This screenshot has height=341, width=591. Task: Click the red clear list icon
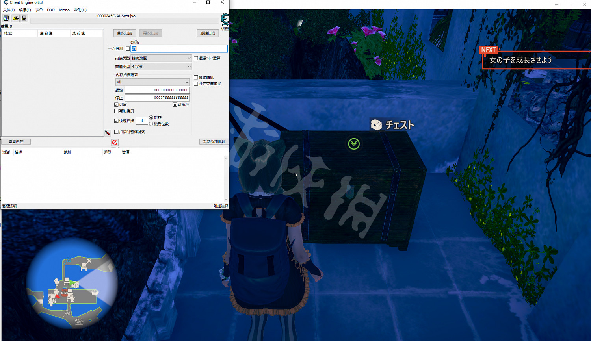[x=115, y=142]
